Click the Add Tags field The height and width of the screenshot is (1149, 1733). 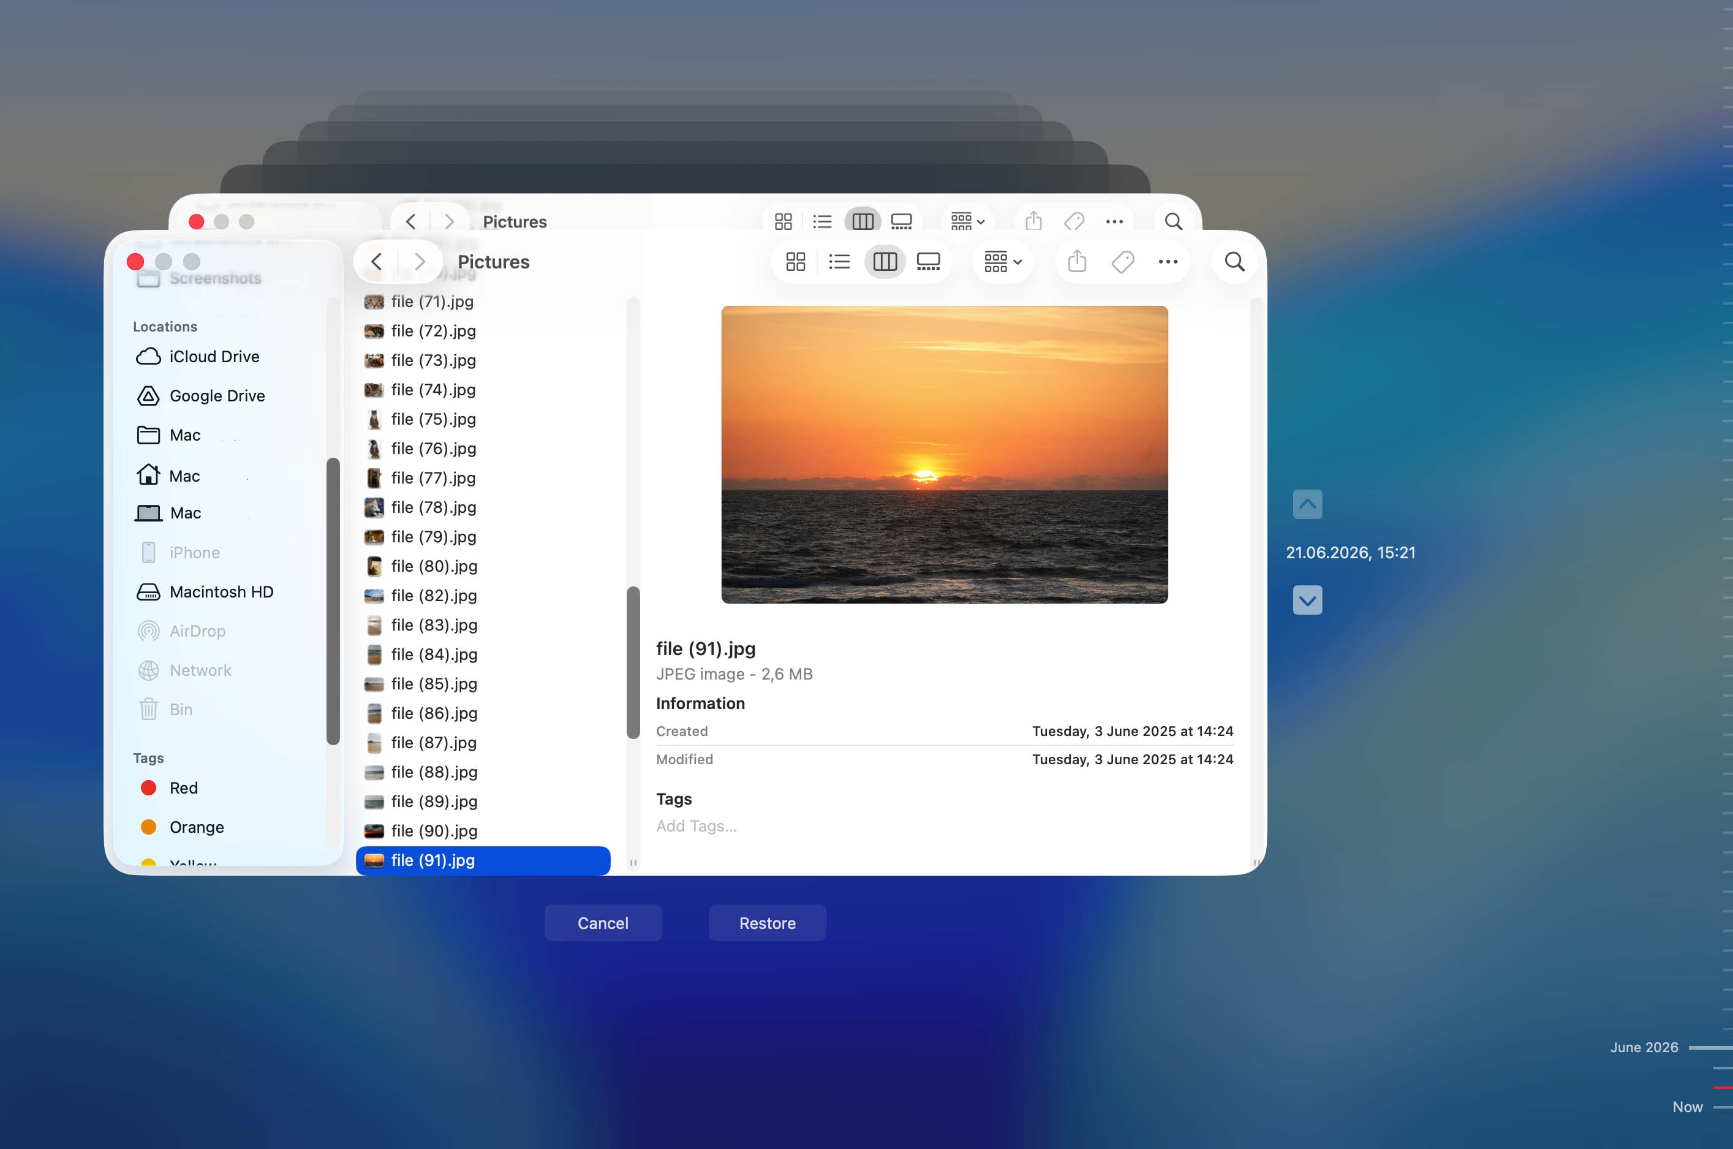[x=696, y=827]
